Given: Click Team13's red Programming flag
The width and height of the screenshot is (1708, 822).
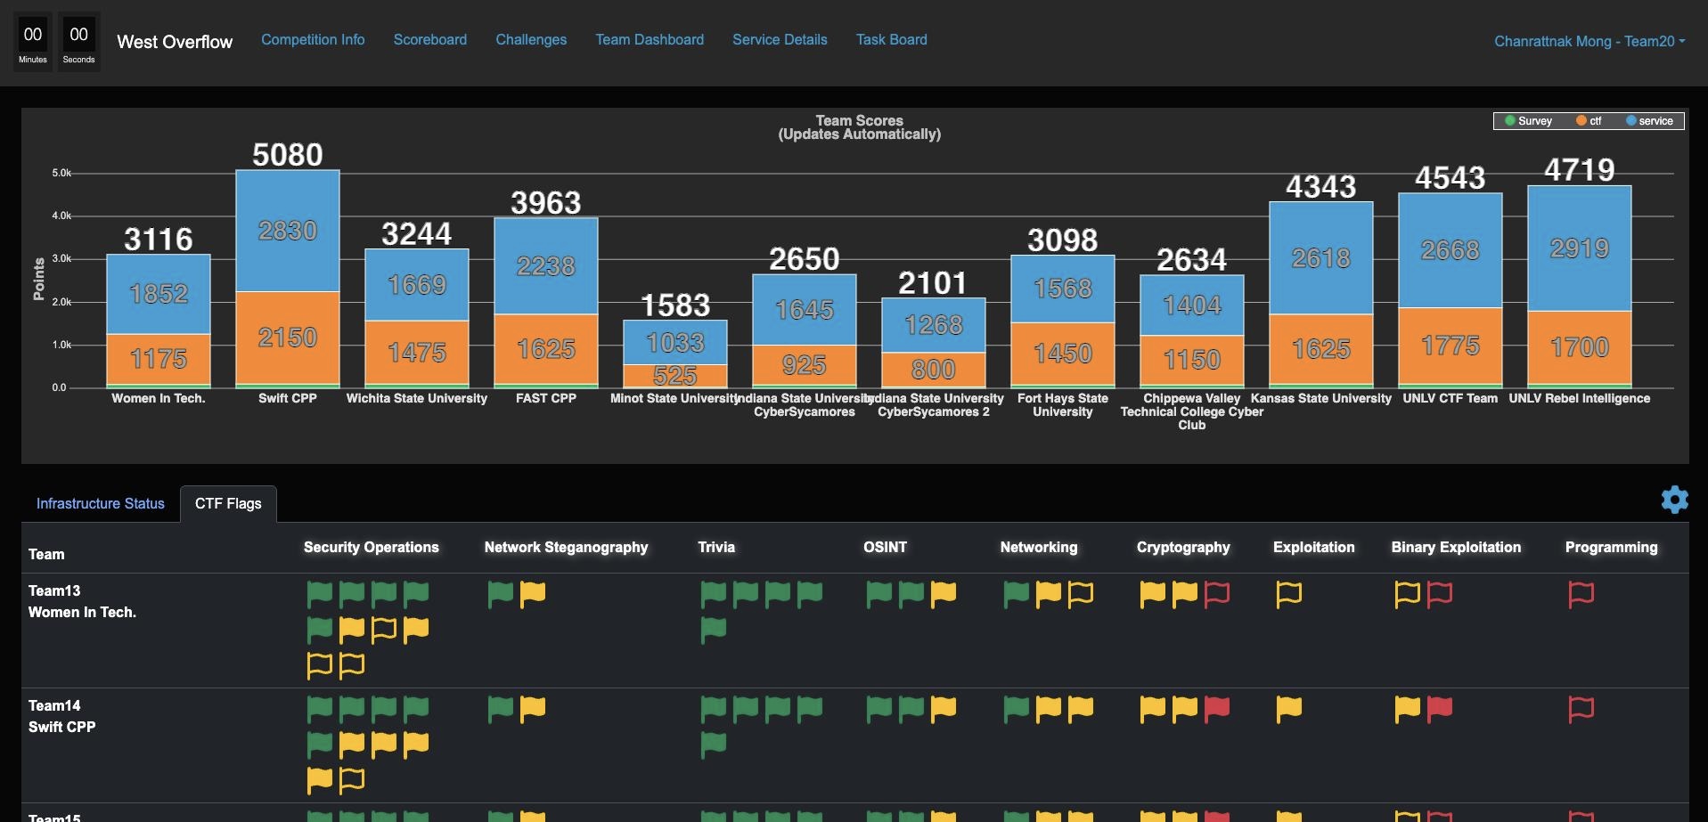Looking at the screenshot, I should [x=1581, y=594].
